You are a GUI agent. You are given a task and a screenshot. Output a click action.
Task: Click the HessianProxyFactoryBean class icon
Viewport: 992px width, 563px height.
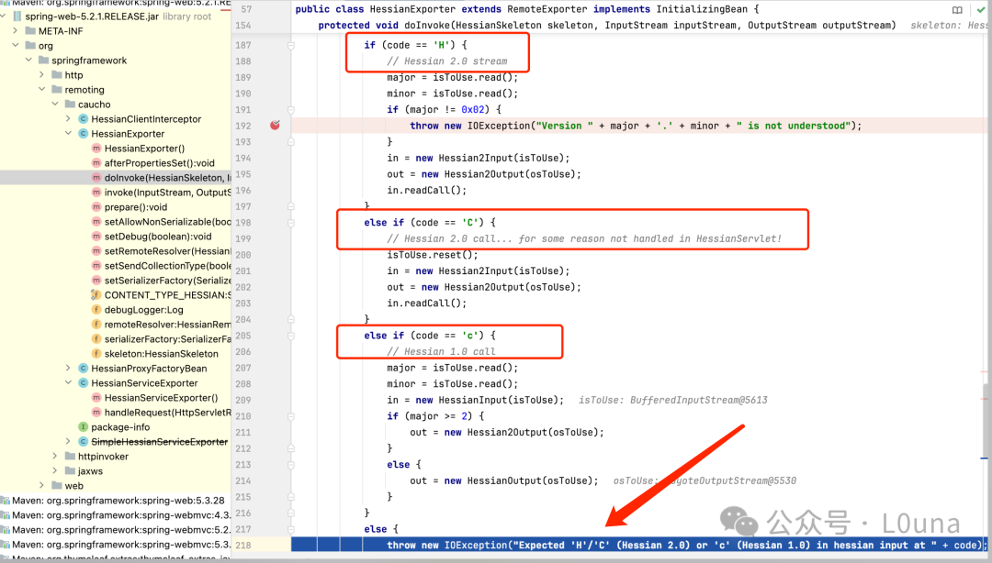83,368
